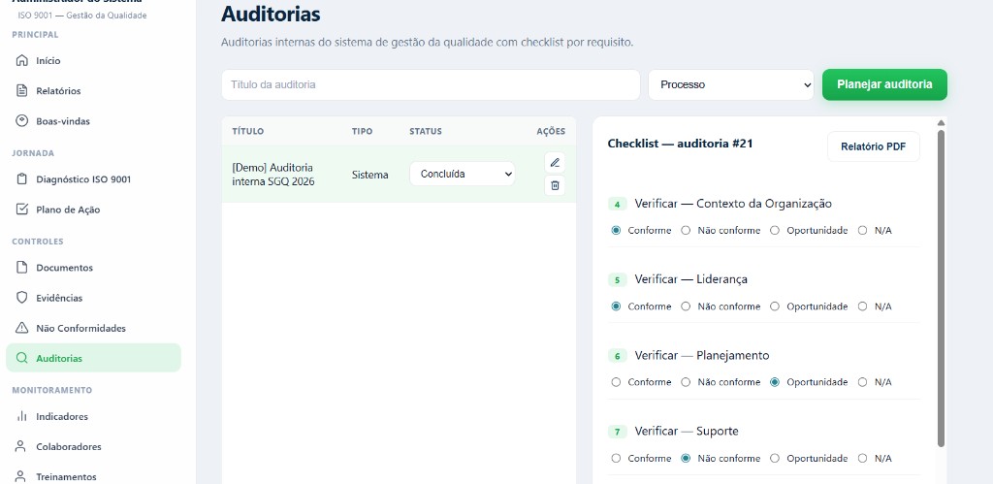Click the Início home icon

[21, 61]
